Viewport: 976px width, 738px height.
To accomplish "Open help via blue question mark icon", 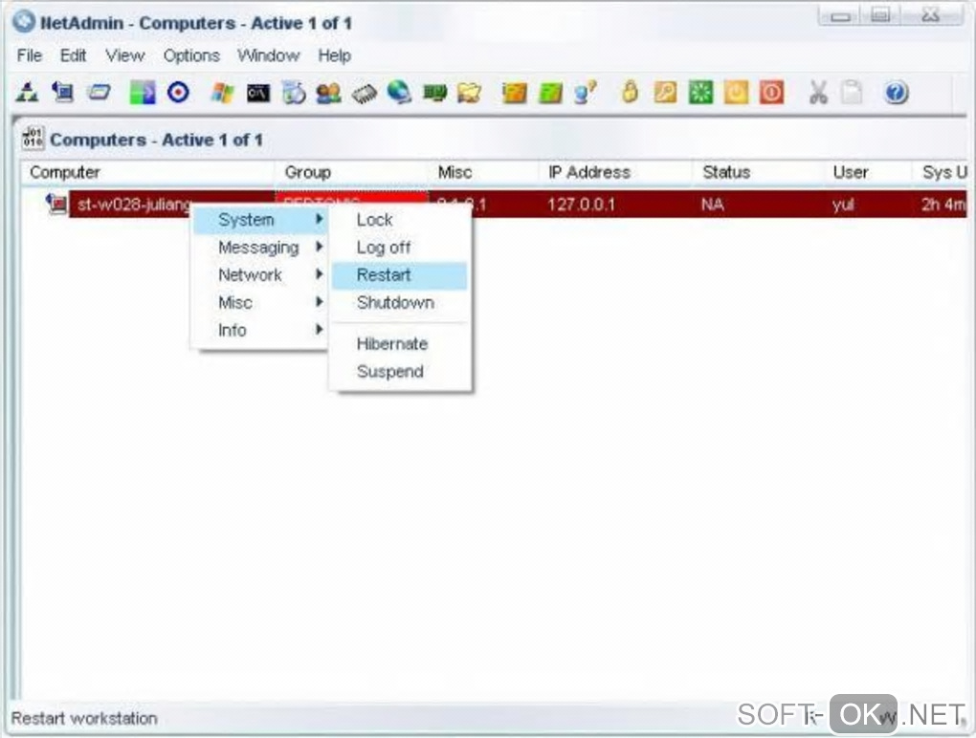I will 896,93.
